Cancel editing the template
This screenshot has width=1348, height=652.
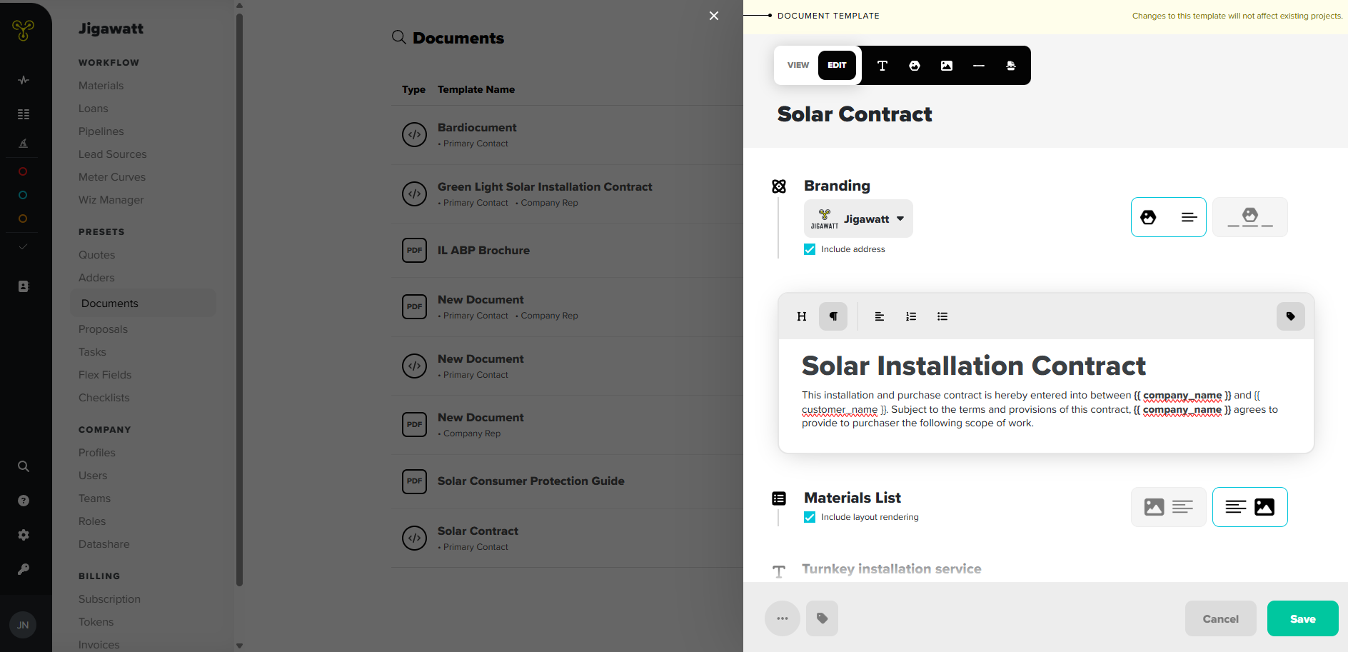click(1221, 618)
